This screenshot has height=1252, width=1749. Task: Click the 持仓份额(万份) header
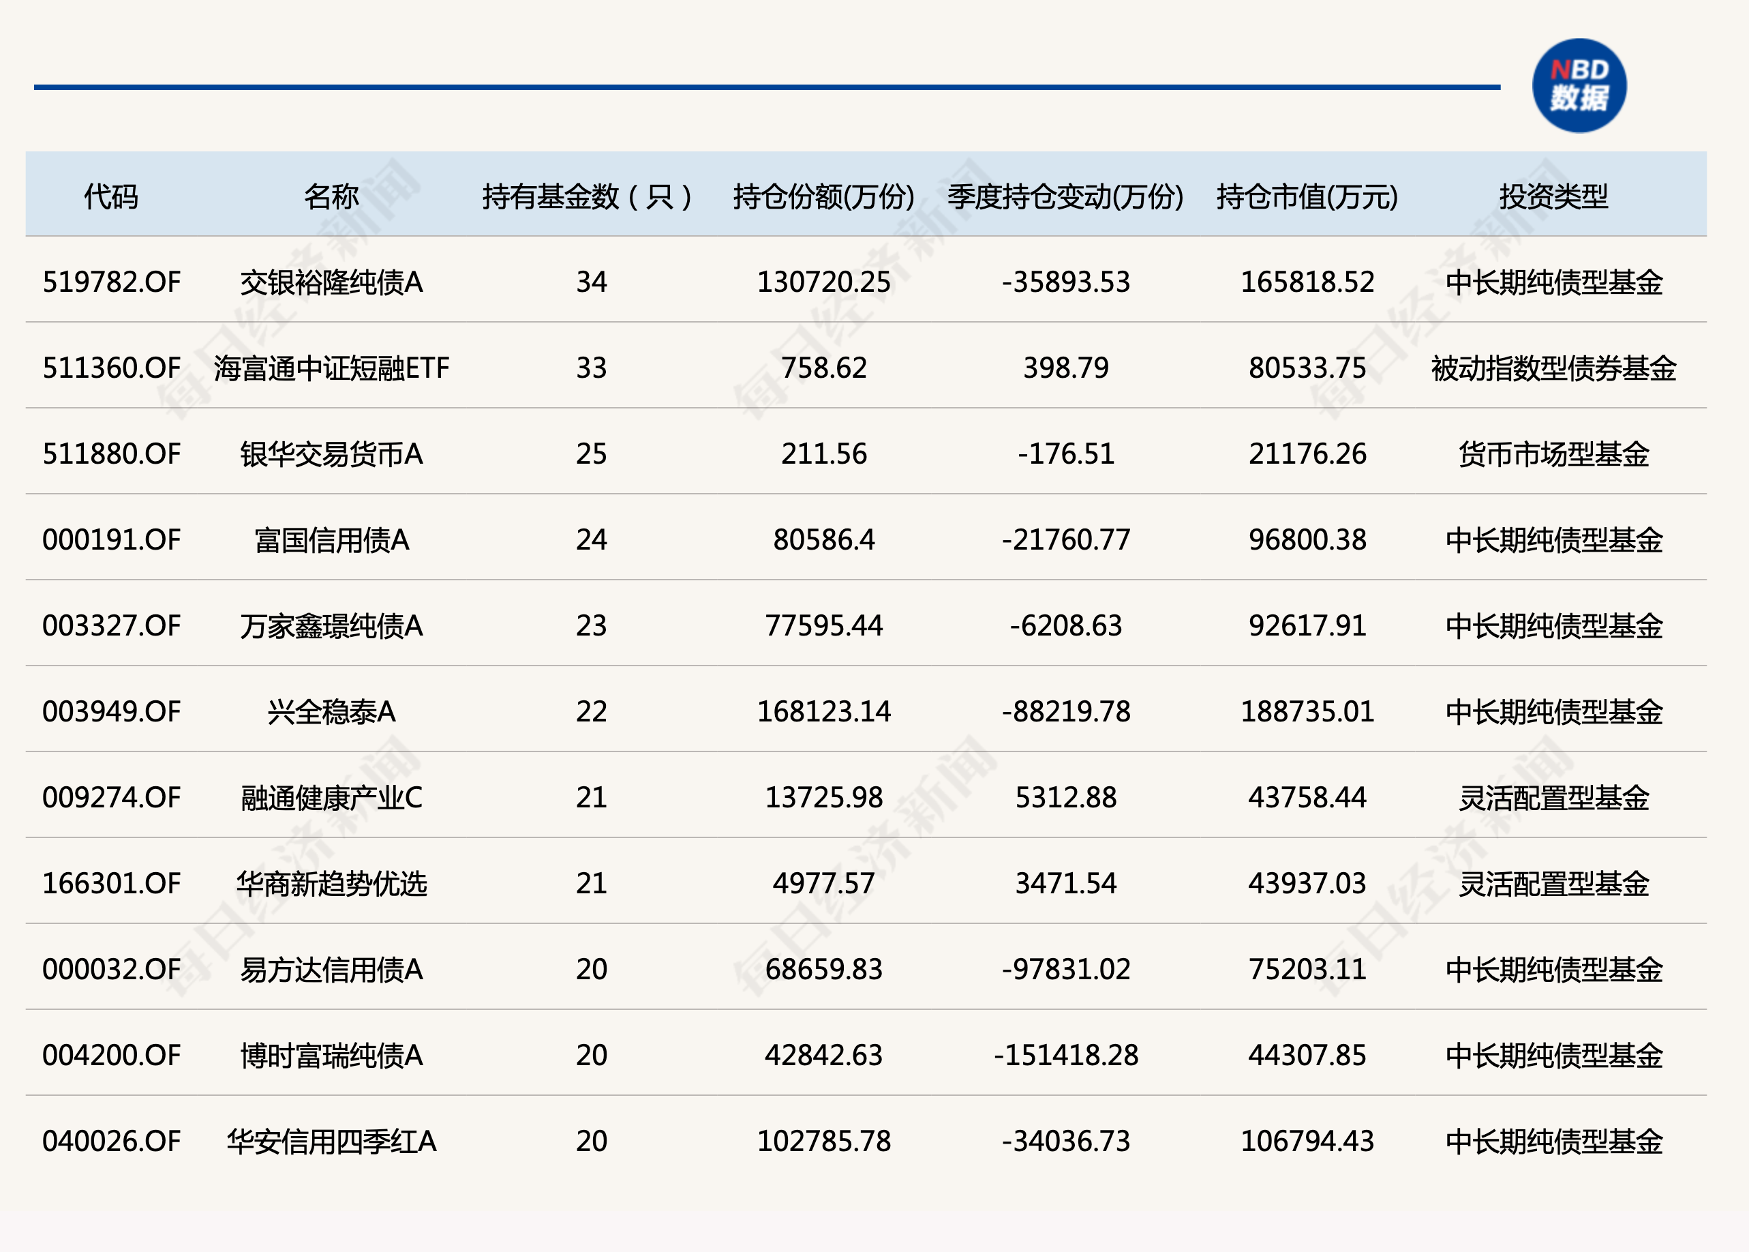(823, 196)
